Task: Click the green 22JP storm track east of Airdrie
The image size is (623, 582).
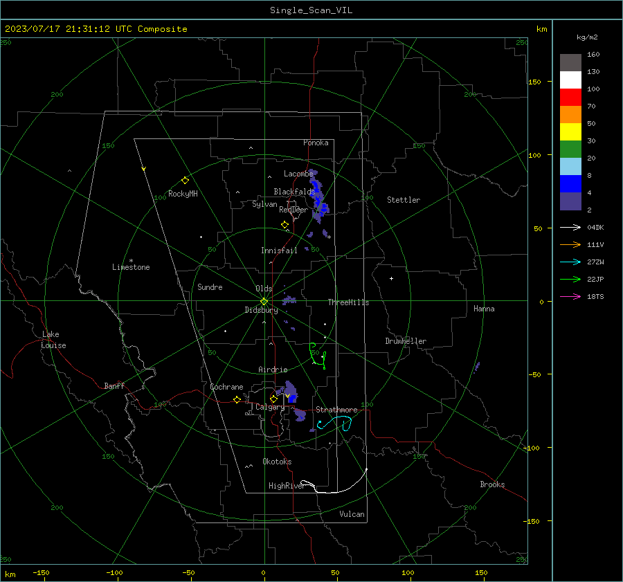Action: coord(318,356)
